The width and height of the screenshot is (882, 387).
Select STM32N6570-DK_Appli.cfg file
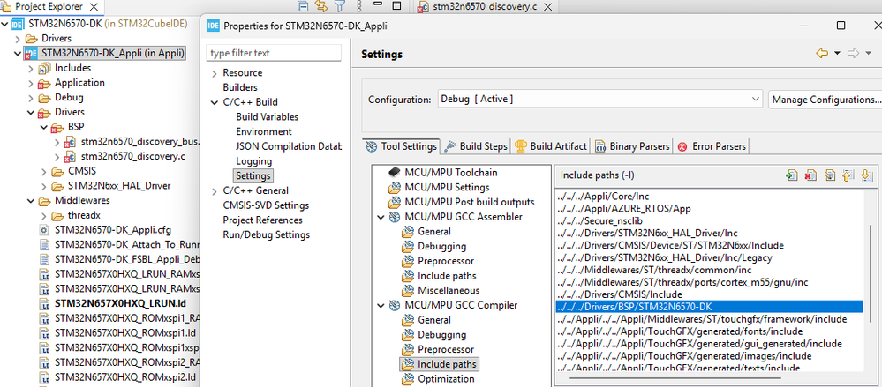(111, 230)
